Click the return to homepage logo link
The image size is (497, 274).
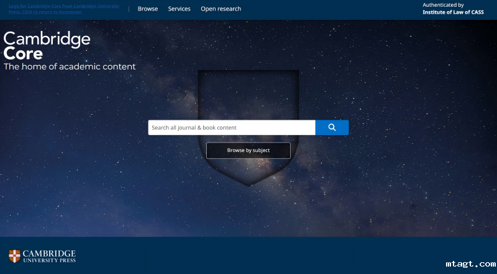click(x=63, y=9)
